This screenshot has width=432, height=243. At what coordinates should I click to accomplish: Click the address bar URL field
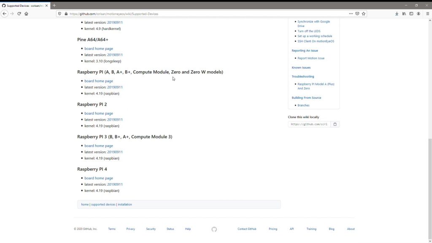(202, 13)
